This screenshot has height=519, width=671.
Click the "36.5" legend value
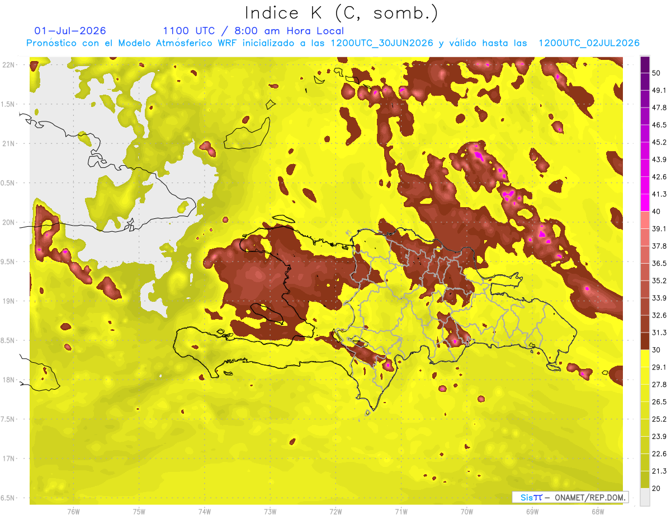659,263
